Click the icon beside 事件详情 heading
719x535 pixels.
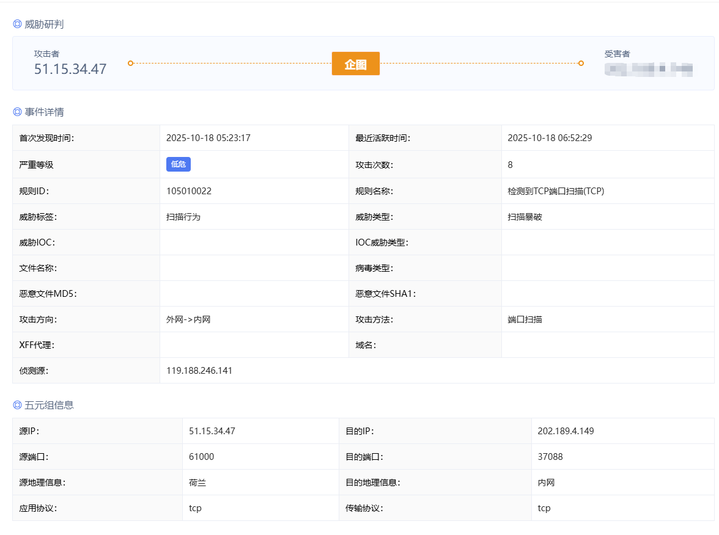point(17,112)
